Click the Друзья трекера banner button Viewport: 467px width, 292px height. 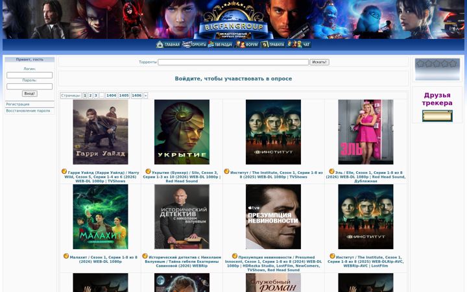click(x=437, y=116)
